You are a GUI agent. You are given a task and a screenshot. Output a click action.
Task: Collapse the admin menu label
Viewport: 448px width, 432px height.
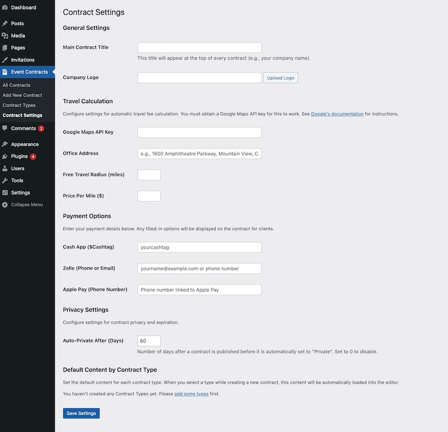[27, 205]
